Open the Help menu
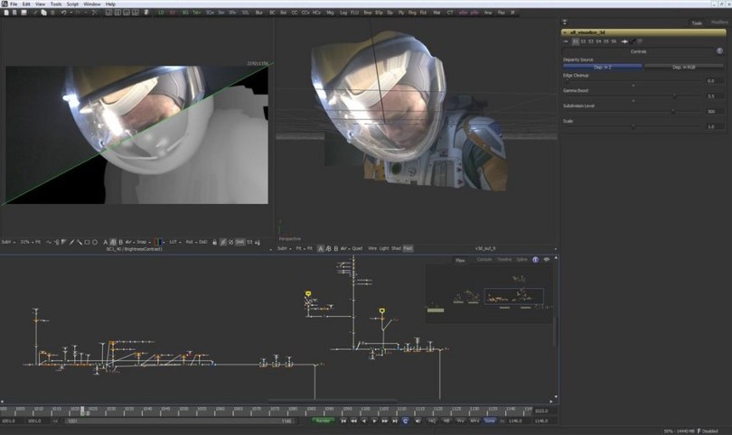The width and height of the screenshot is (732, 435). tap(110, 4)
